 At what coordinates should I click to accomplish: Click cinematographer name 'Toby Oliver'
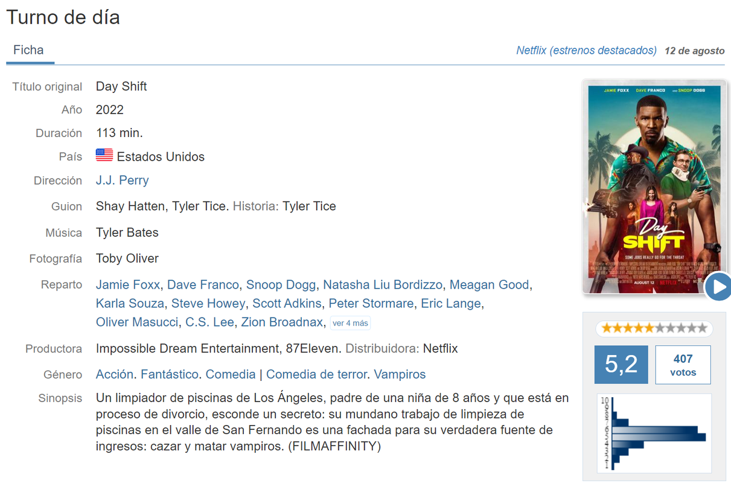pyautogui.click(x=127, y=258)
